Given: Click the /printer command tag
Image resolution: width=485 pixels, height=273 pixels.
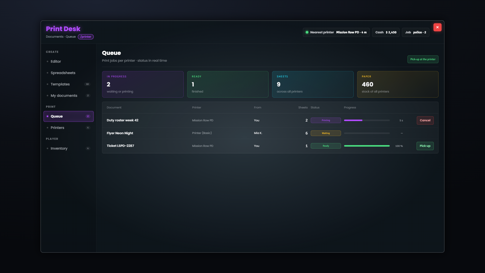Looking at the screenshot, I should click(x=86, y=37).
